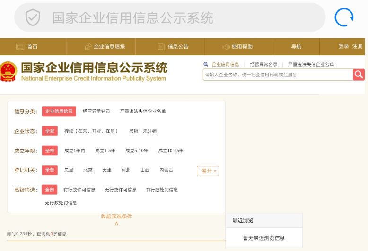Screen dimensions: 368x251
Task: Select the 成立10-15年 filter
Action: [x=171, y=151]
